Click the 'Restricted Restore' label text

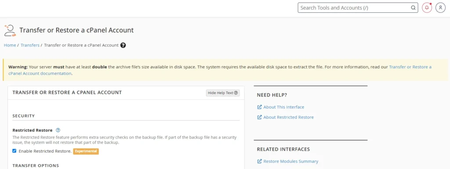pos(33,130)
